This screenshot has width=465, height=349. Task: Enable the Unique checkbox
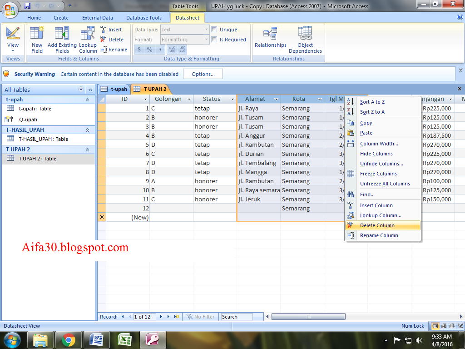click(214, 29)
